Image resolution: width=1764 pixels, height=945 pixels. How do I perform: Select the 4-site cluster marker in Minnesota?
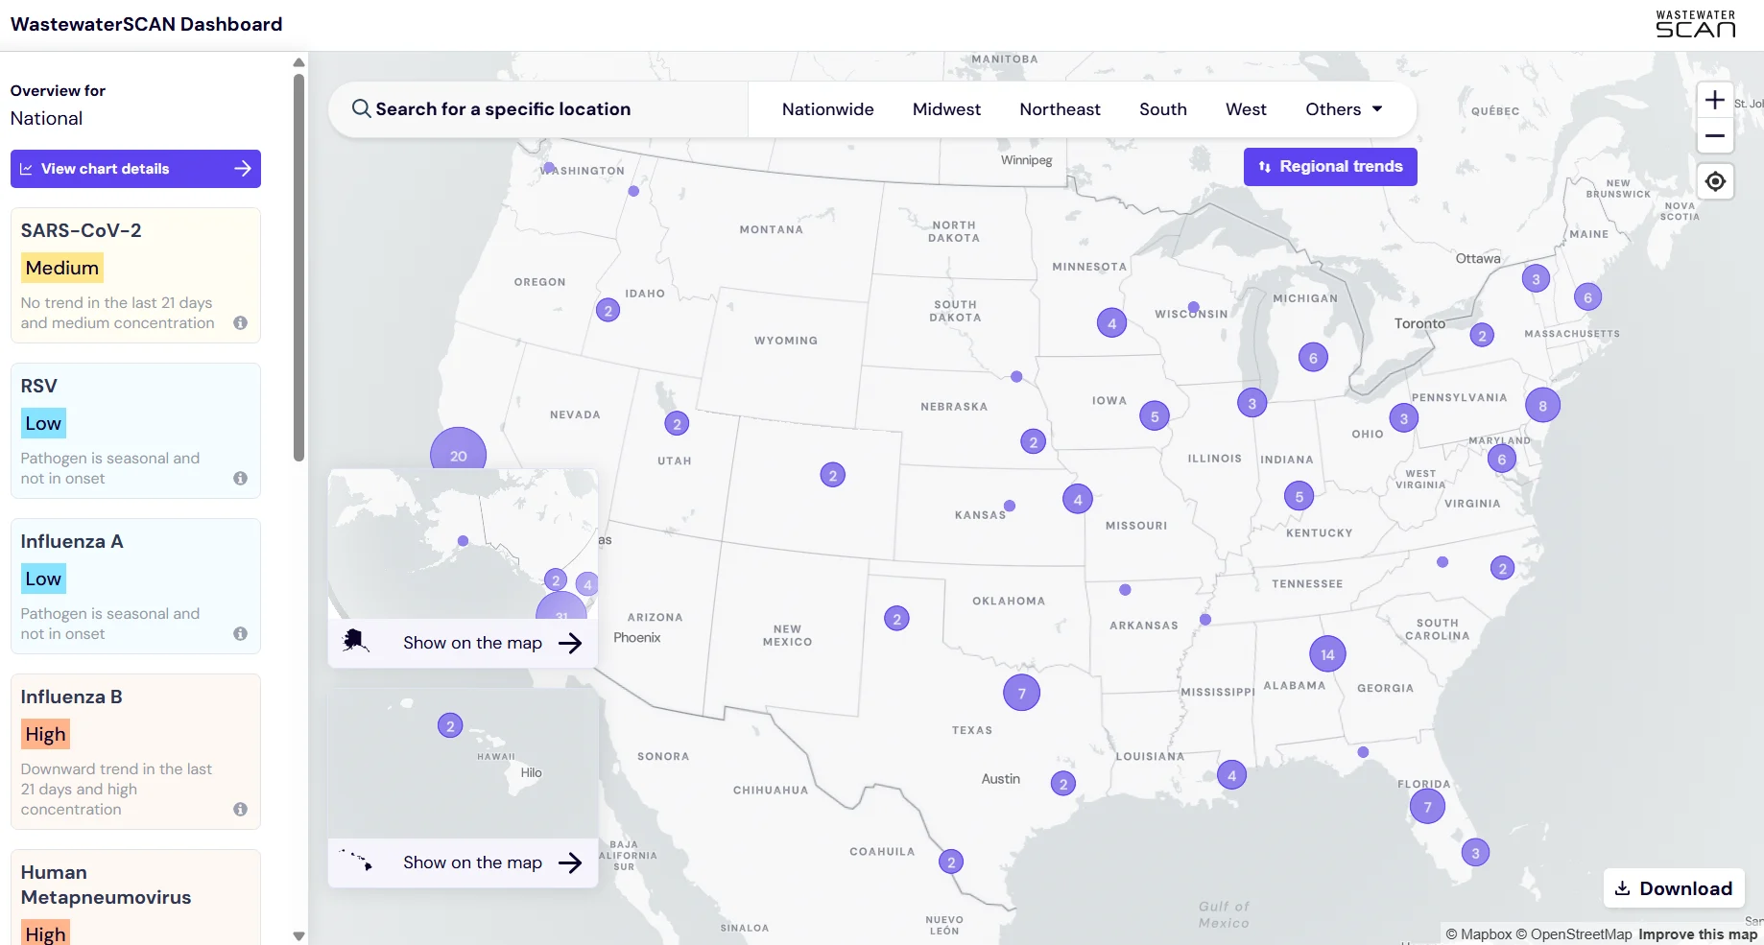click(1111, 323)
